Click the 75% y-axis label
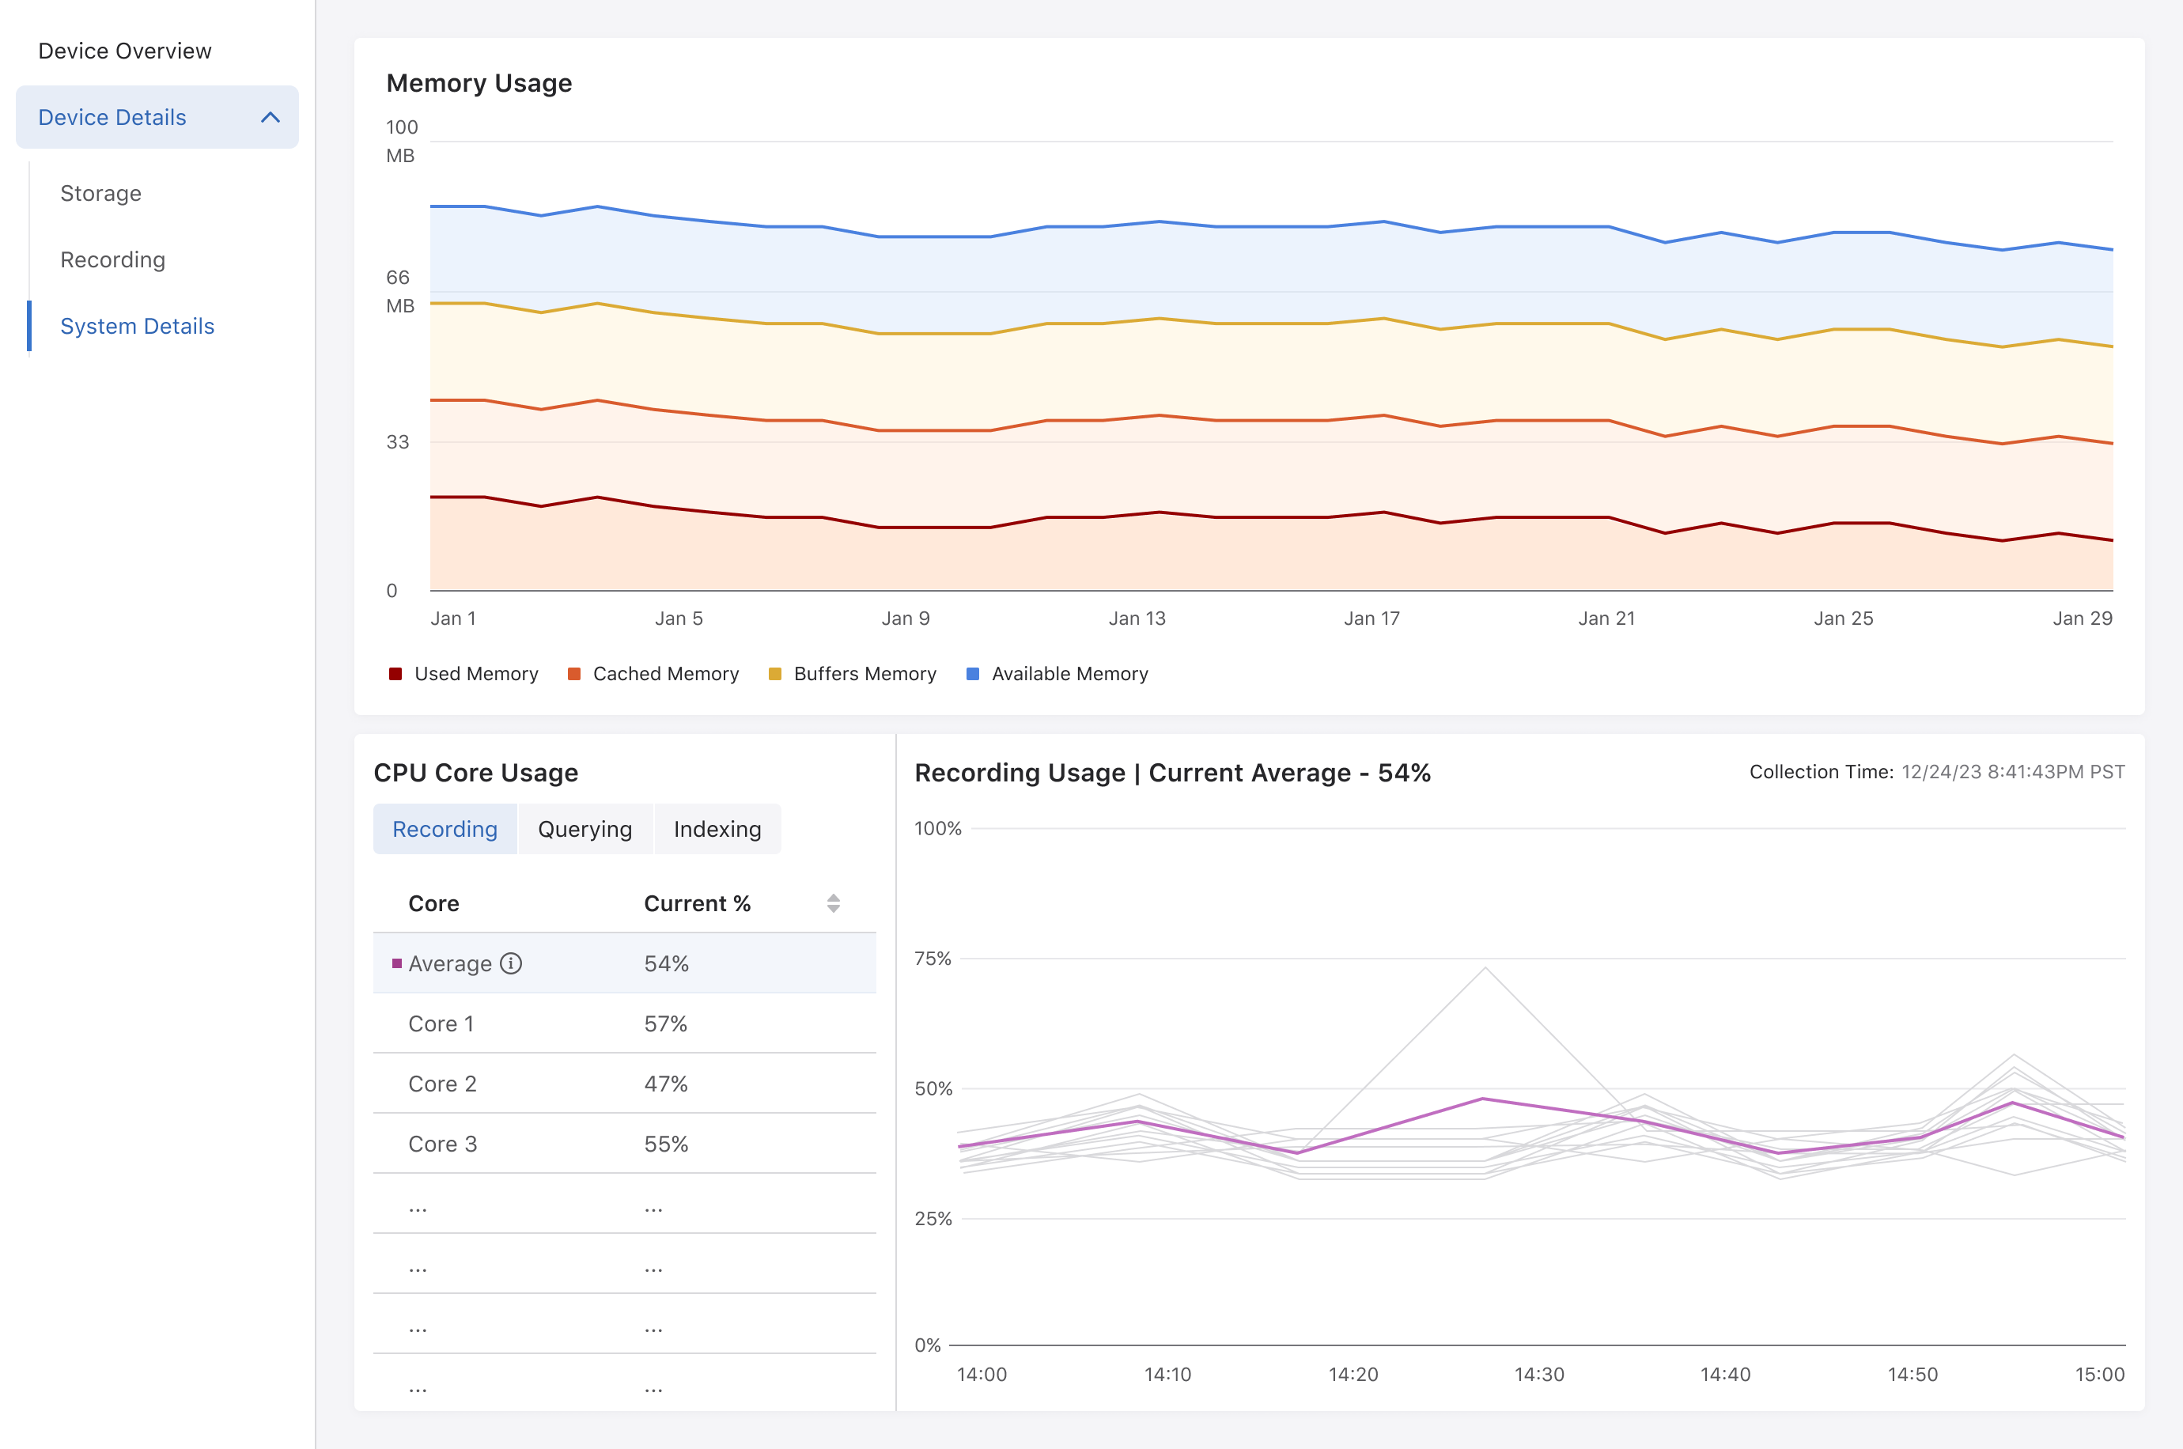 click(x=933, y=959)
